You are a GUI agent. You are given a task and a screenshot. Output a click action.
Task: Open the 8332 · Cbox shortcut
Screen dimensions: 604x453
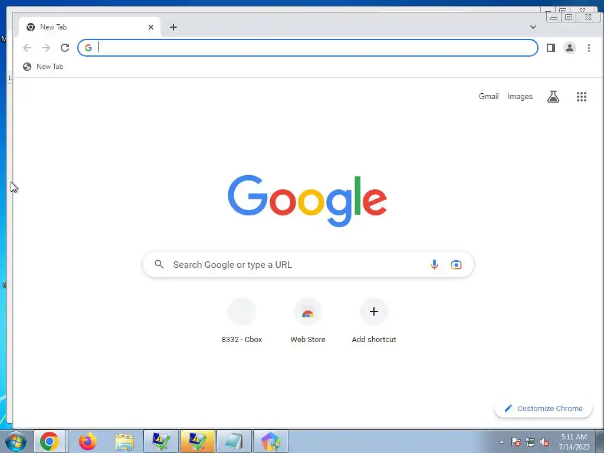242,320
